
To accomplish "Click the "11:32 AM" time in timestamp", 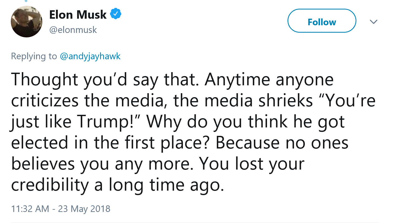I will pyautogui.click(x=30, y=209).
